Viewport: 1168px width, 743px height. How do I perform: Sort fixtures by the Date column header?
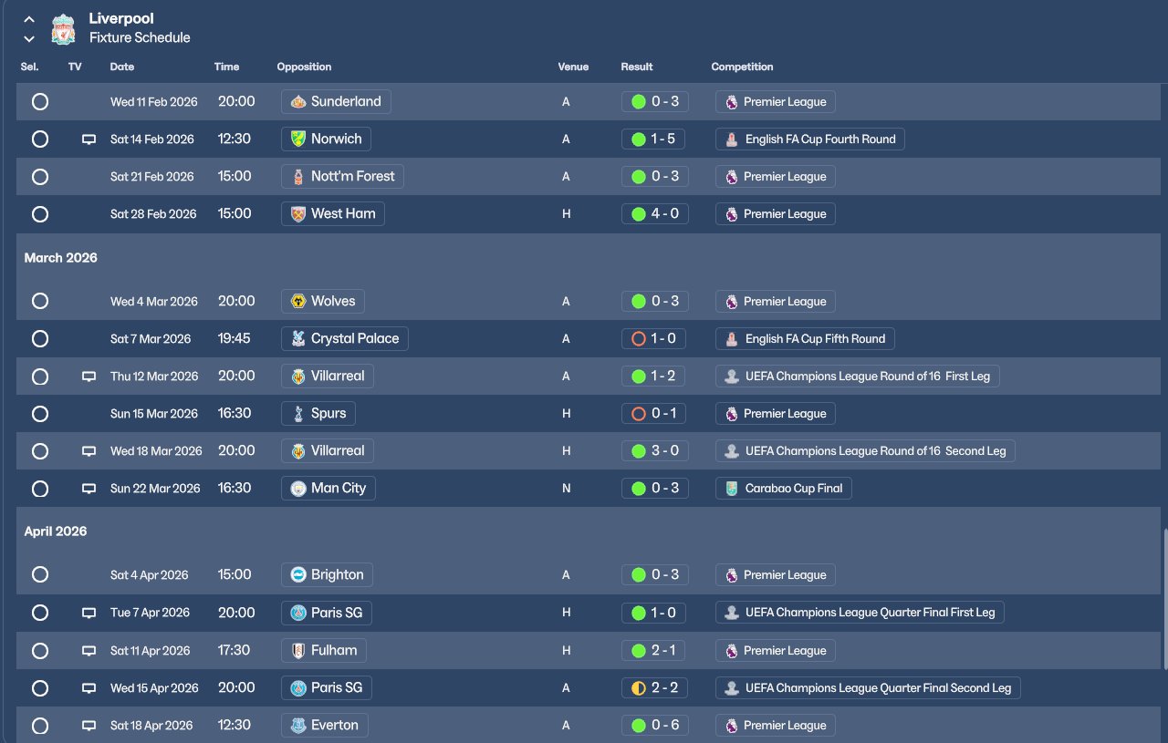click(122, 67)
